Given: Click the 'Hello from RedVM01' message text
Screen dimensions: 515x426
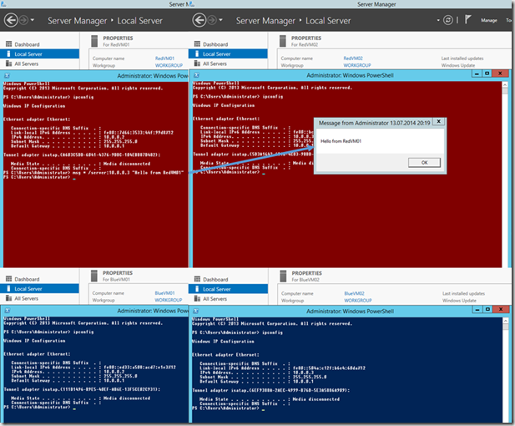Looking at the screenshot, I should tap(341, 141).
